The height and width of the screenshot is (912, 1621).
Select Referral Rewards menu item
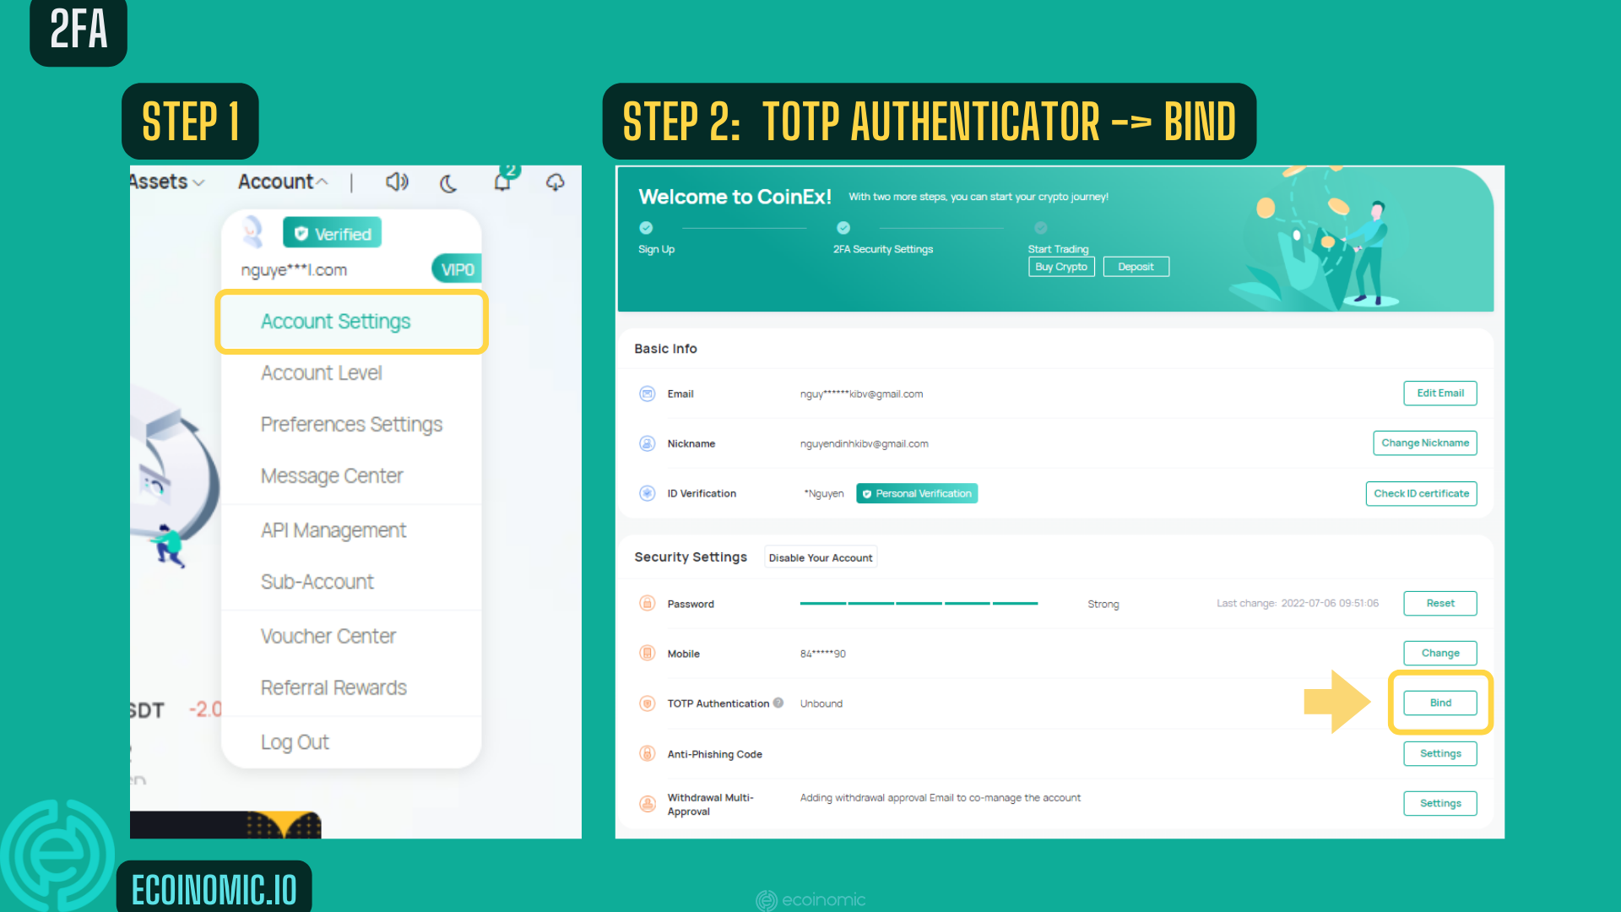point(333,687)
